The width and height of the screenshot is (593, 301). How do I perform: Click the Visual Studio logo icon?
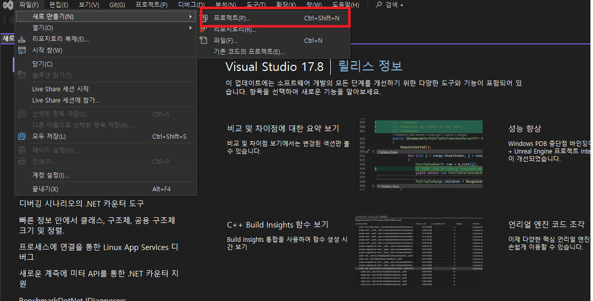[8, 5]
